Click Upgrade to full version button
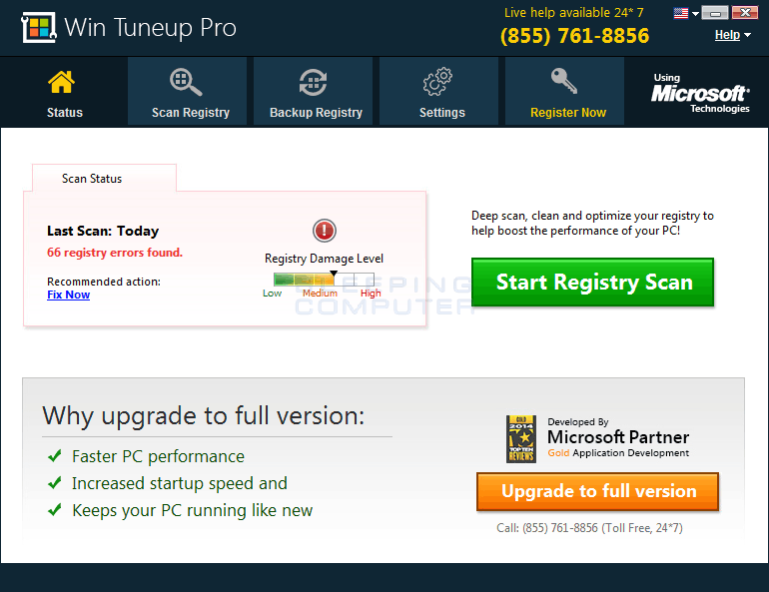The image size is (769, 592). coord(598,491)
